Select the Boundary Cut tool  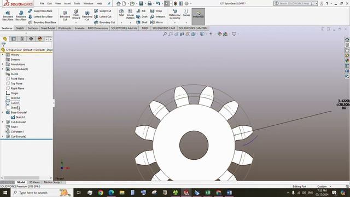(104, 22)
